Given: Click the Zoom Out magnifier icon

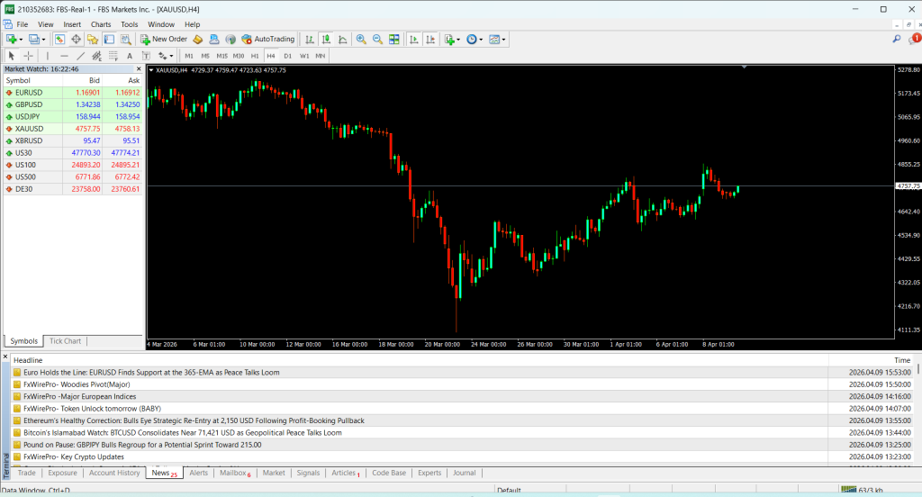Looking at the screenshot, I should [377, 40].
